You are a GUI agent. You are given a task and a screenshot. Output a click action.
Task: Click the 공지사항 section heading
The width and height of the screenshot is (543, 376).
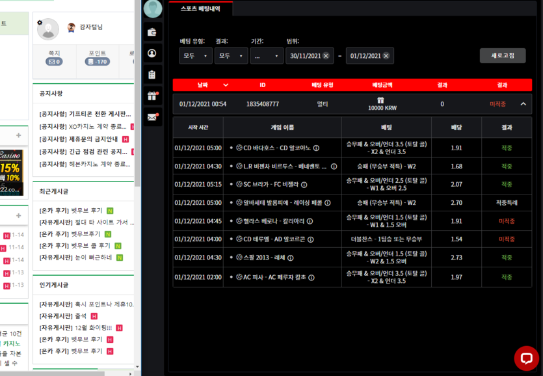point(51,94)
